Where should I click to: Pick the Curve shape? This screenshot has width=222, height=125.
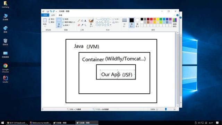(x=100, y=19)
